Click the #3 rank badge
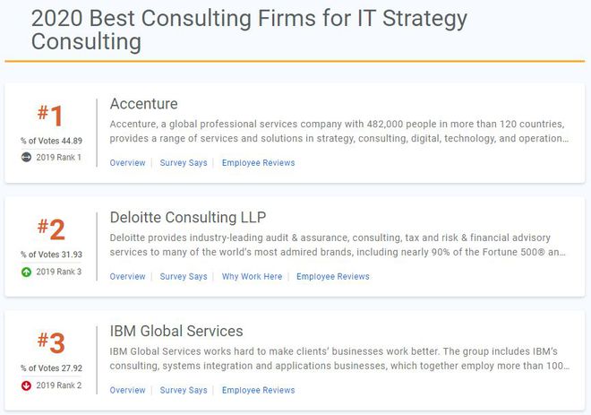This screenshot has height=415, width=591. (x=51, y=342)
